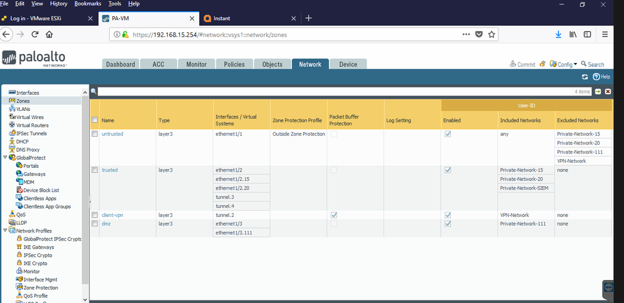
Task: Toggle User-ID Enabled checkbox for untrusted
Action: click(x=448, y=134)
